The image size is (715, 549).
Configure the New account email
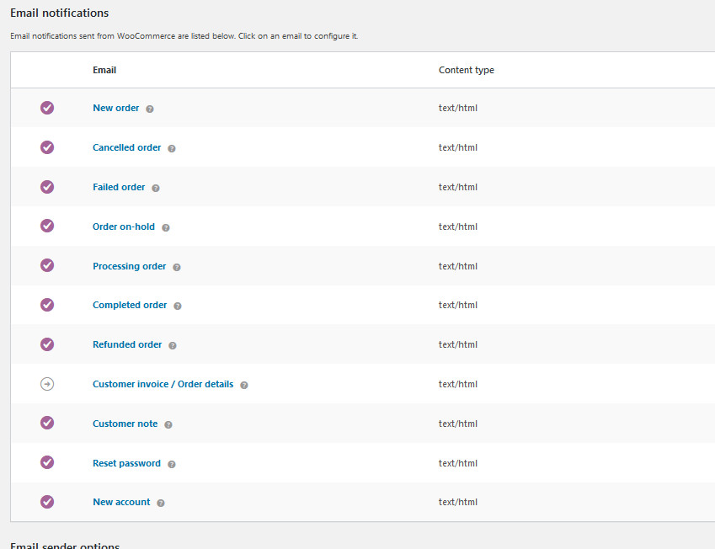click(x=121, y=502)
